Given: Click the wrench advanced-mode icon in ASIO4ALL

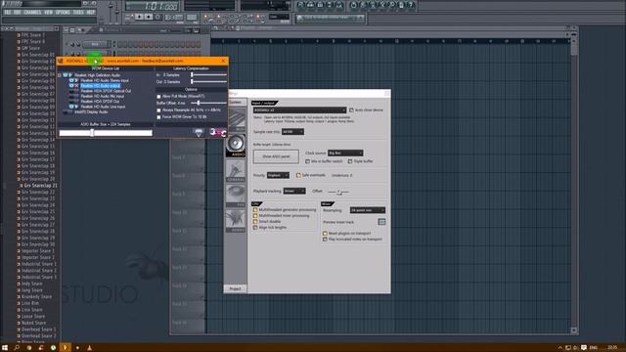Looking at the screenshot, I should tap(217, 133).
